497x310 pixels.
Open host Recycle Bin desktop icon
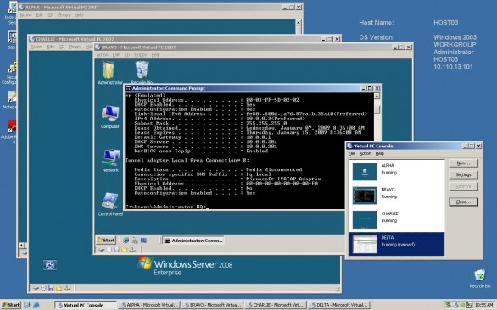click(479, 278)
